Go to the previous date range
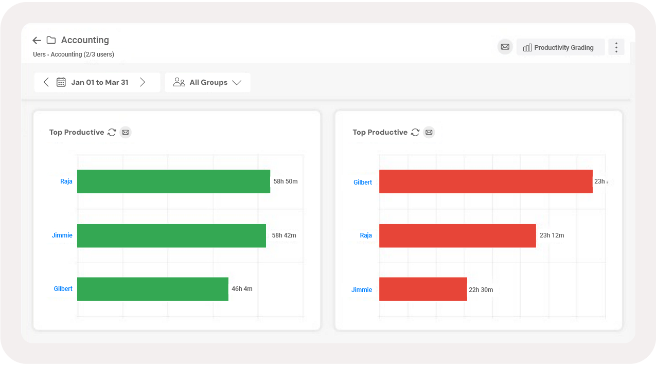 pos(46,82)
